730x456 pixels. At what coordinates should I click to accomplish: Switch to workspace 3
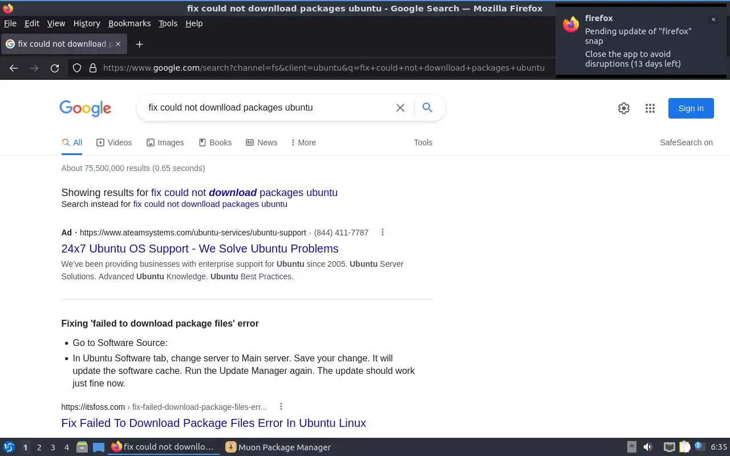pos(53,447)
